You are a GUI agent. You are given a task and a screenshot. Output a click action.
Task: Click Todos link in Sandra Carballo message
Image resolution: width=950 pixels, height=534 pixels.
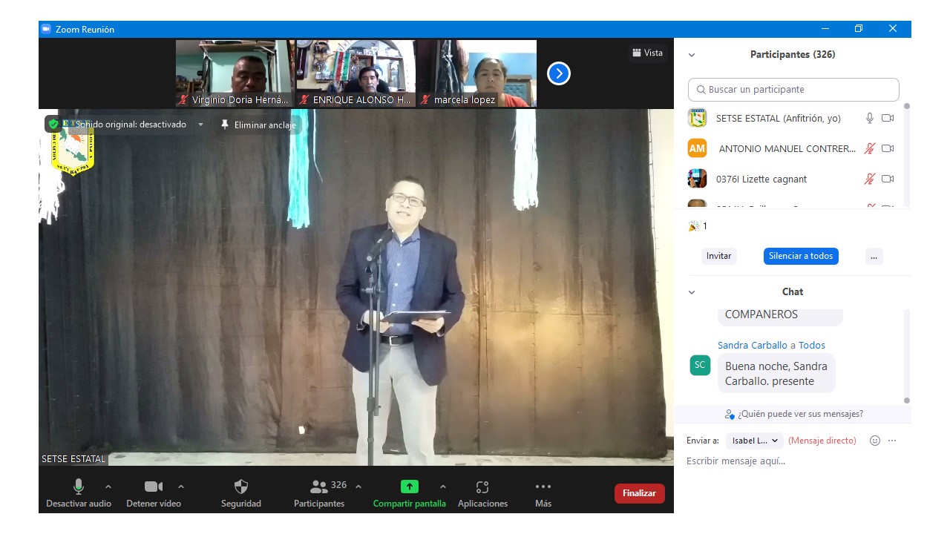tap(812, 345)
